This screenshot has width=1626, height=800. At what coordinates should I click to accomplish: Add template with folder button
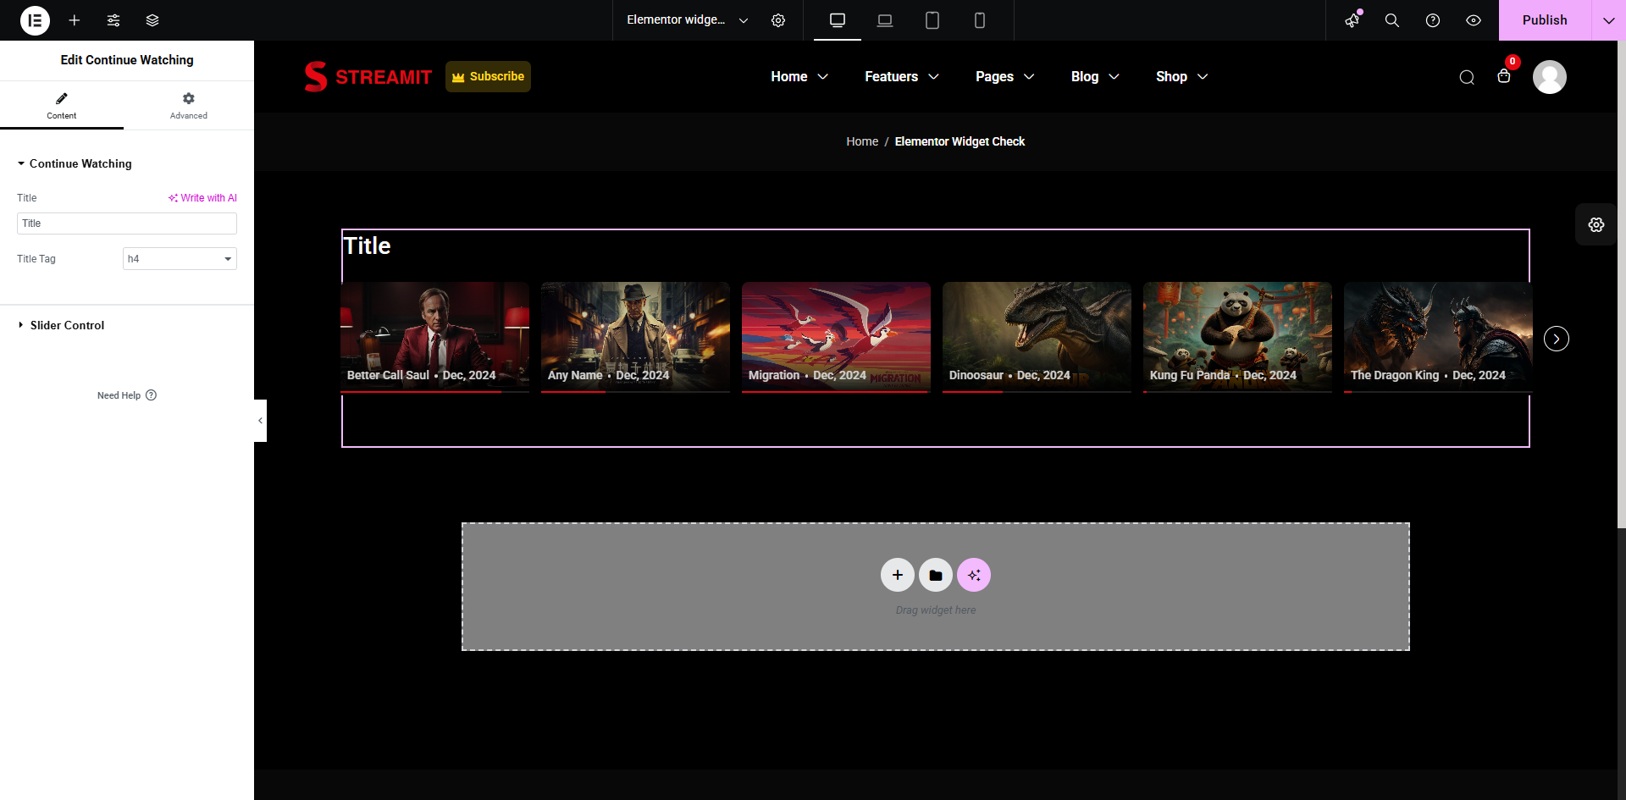[x=936, y=575]
